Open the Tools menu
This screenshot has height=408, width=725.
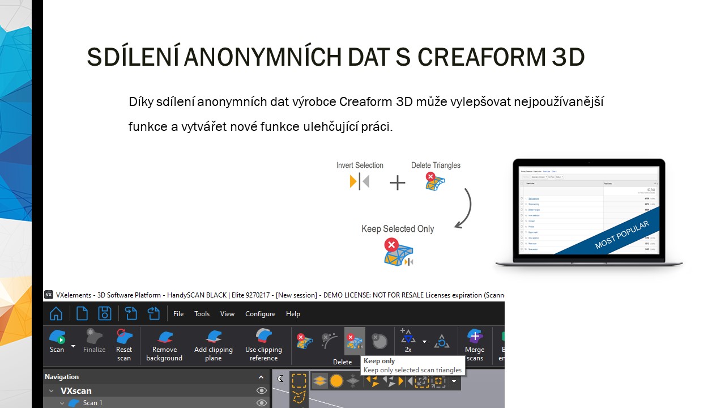pyautogui.click(x=202, y=314)
